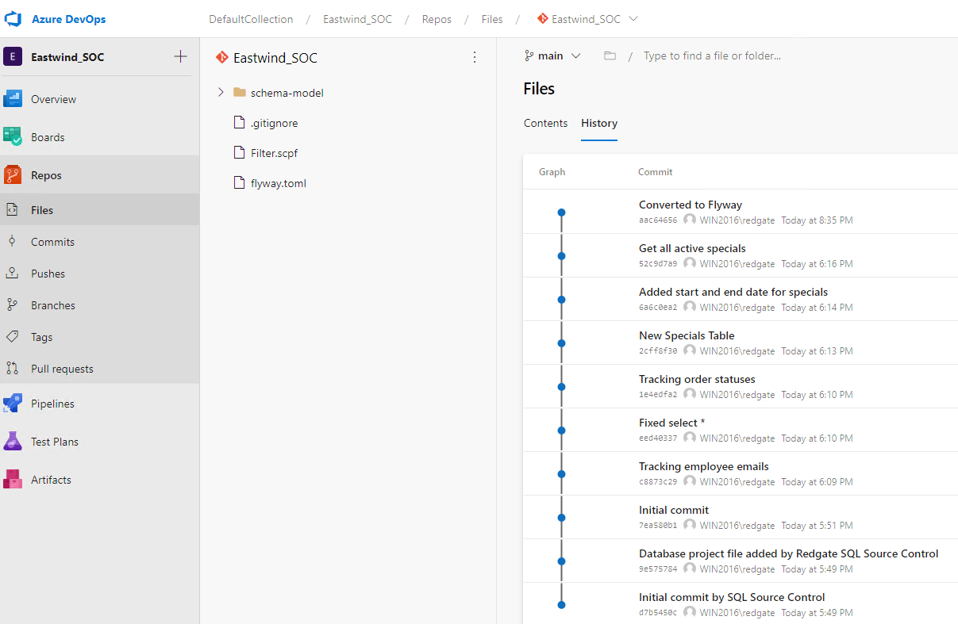Image resolution: width=958 pixels, height=624 pixels.
Task: Open the three-dot more actions menu for repository
Action: 475,57
